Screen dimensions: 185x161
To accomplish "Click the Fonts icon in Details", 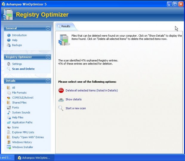I will [x=9, y=108].
